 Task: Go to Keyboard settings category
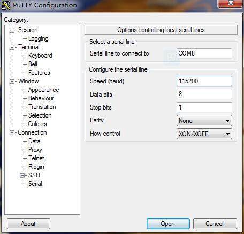coord(40,56)
